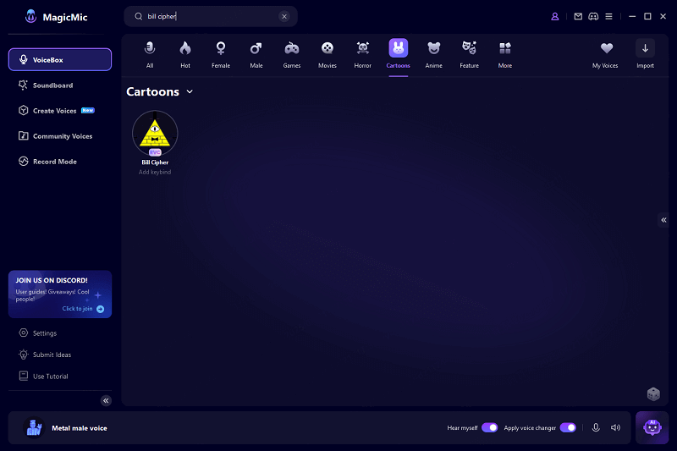The image size is (677, 451).
Task: Switch to Movies voice category
Action: (x=327, y=55)
